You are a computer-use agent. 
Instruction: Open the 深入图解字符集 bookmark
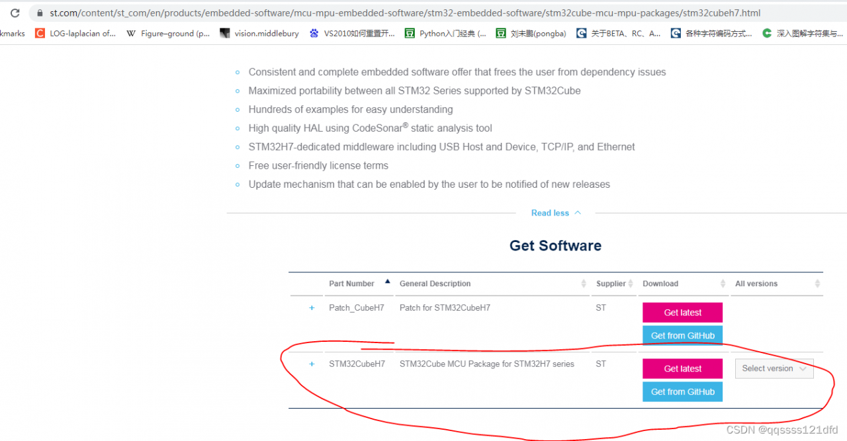803,33
